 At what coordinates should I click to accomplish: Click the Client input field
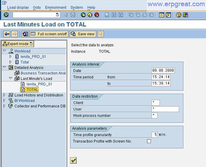(156, 103)
